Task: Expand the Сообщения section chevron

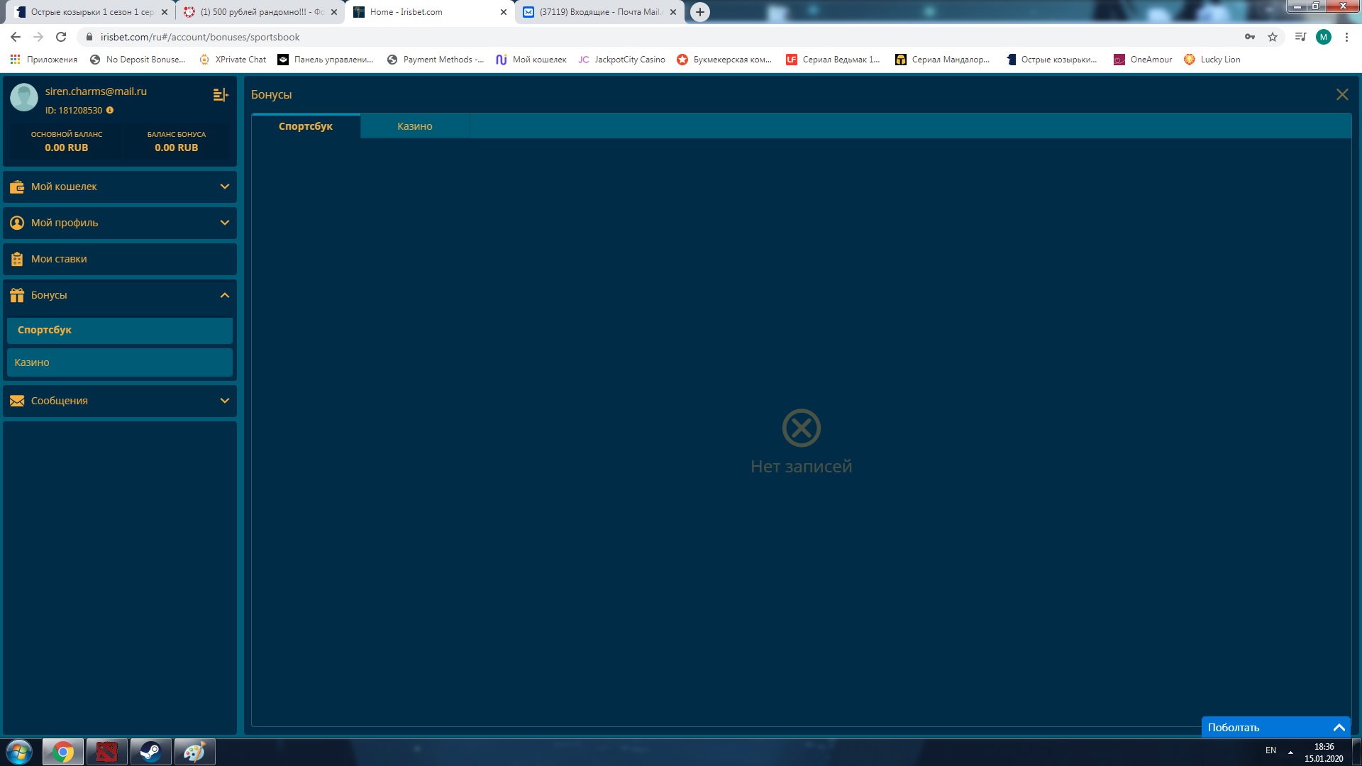Action: (225, 401)
